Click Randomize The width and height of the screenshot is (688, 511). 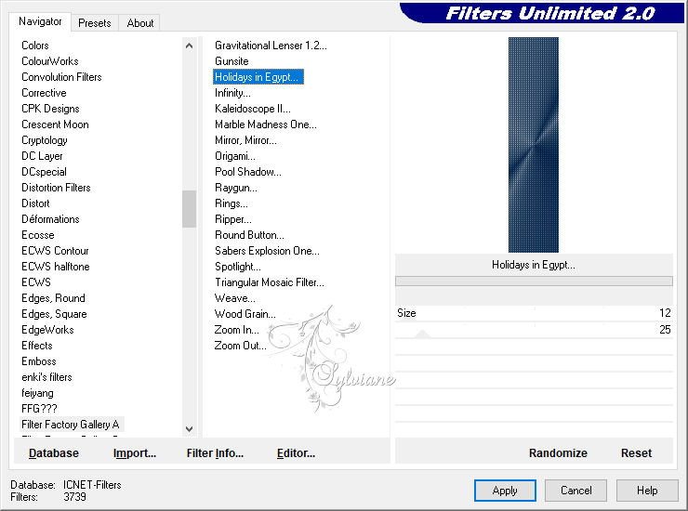[x=558, y=453]
